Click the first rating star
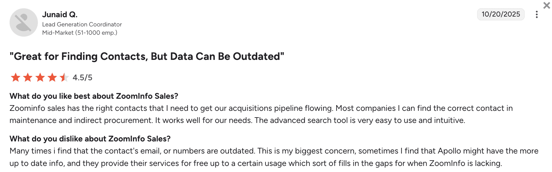The height and width of the screenshot is (172, 552). coord(16,77)
